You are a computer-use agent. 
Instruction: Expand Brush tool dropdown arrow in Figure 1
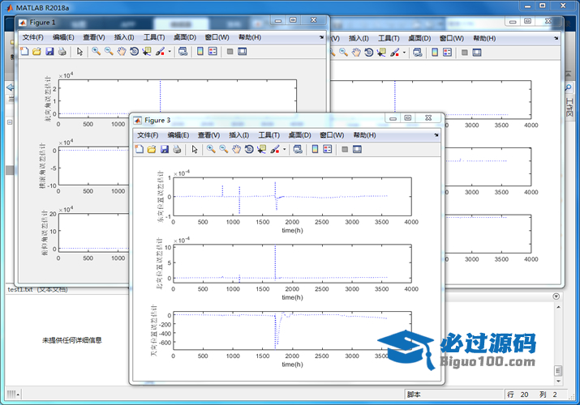tap(169, 52)
